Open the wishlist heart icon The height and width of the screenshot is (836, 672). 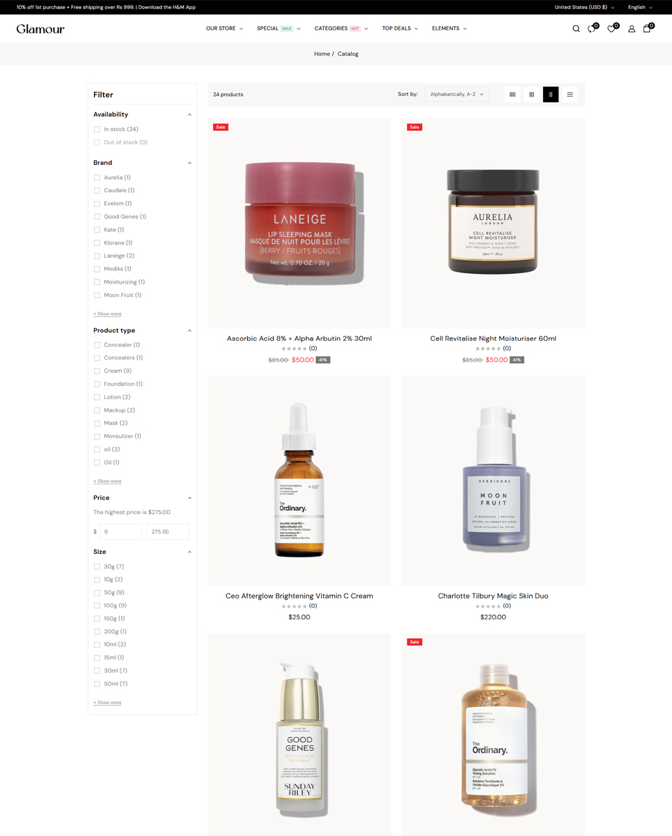tap(612, 29)
